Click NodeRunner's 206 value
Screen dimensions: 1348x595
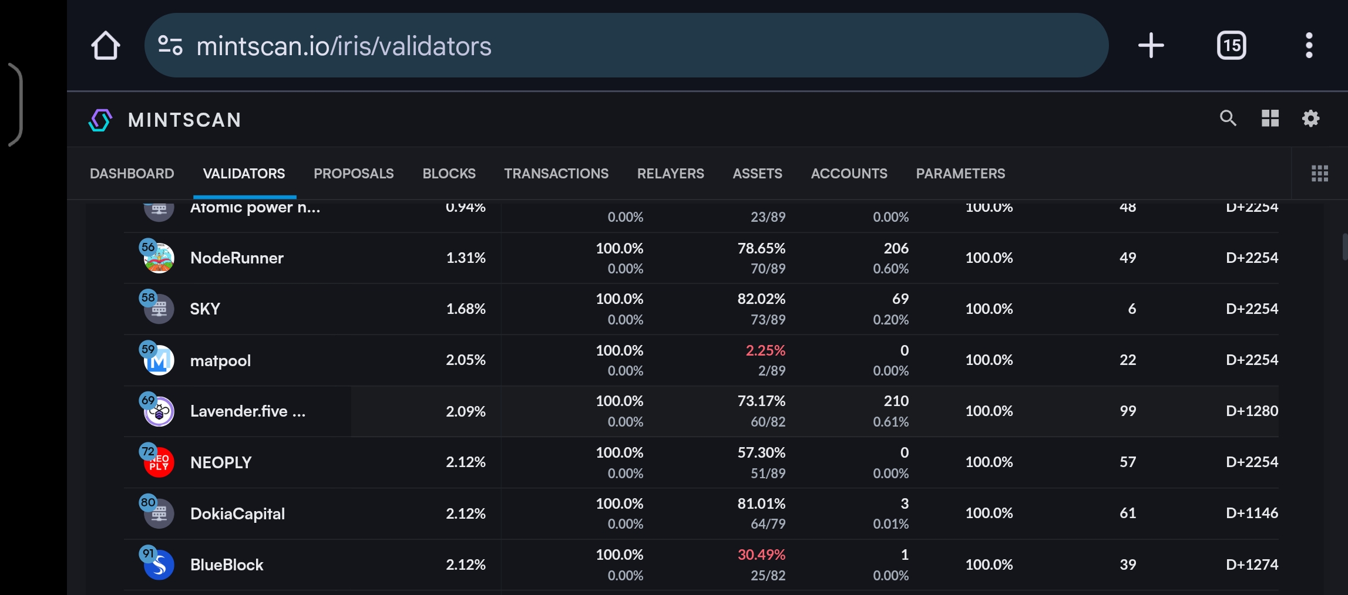pyautogui.click(x=896, y=248)
